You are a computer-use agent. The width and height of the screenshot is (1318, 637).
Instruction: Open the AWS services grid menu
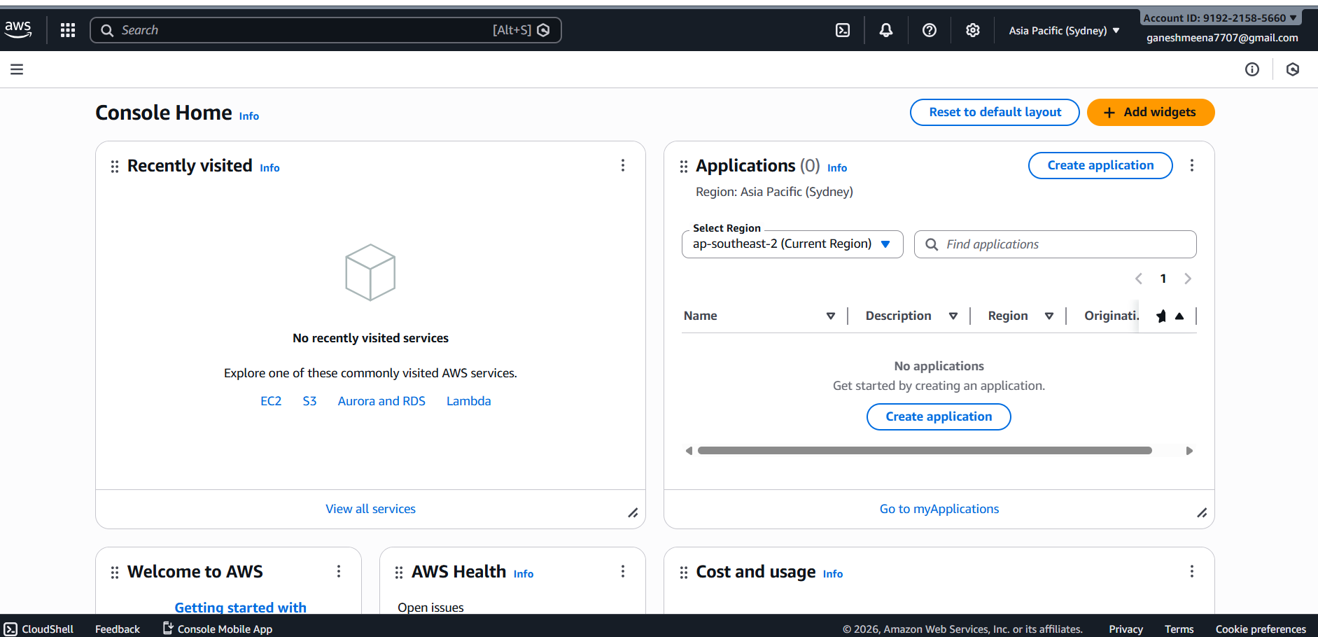pos(68,30)
